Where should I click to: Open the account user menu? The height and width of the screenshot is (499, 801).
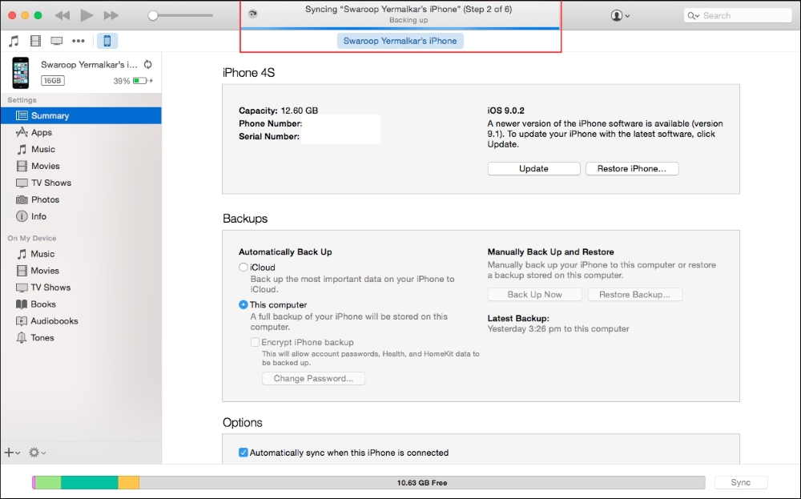click(x=620, y=15)
